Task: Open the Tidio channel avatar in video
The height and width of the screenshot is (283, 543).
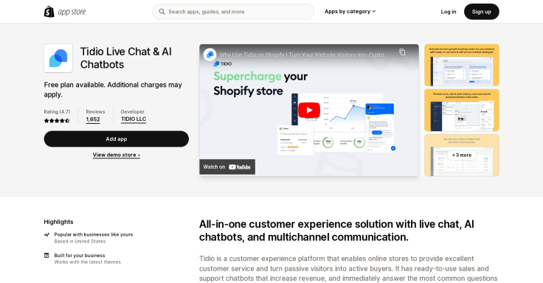Action: pyautogui.click(x=210, y=55)
